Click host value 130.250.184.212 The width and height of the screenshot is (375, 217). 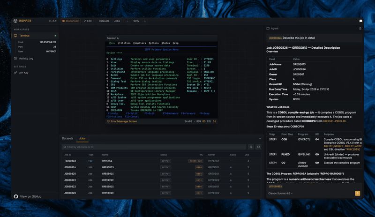click(48, 42)
